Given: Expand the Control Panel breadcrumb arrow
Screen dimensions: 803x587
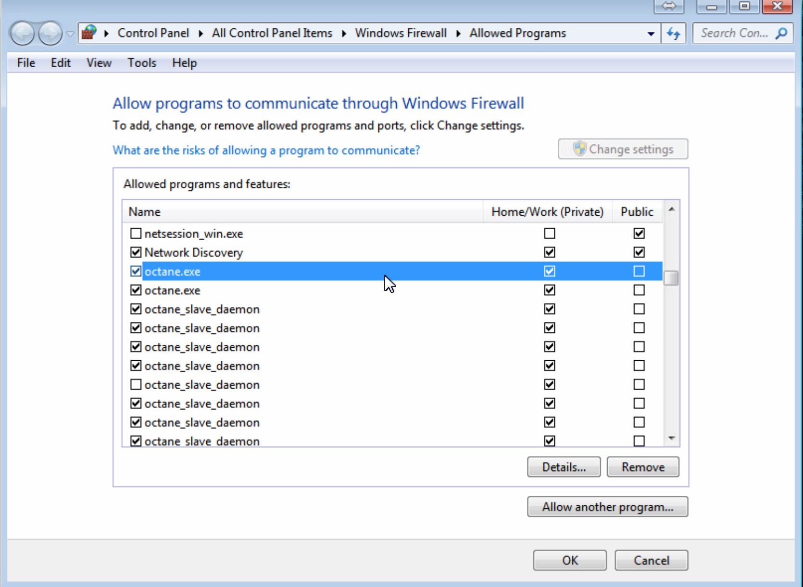Looking at the screenshot, I should [201, 33].
